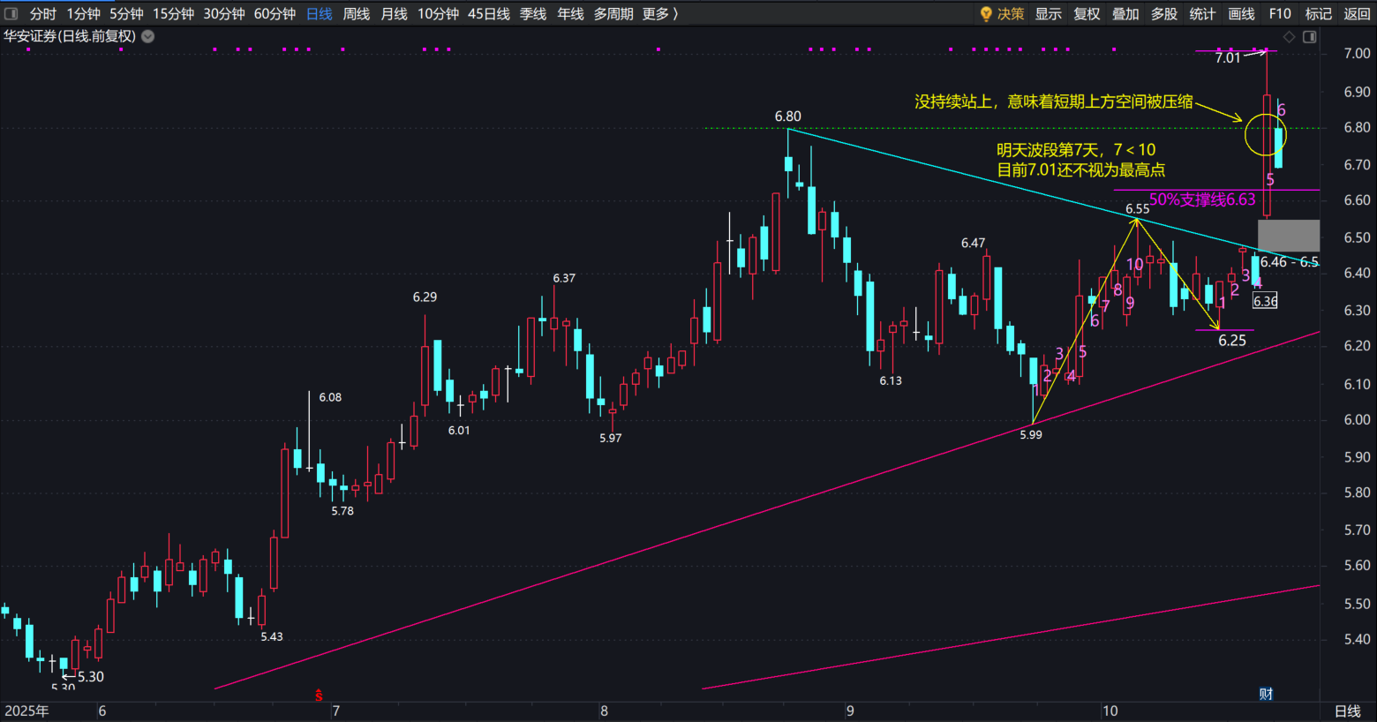This screenshot has height=722, width=1377.
Task: Click the diamond marker icon above the chart
Action: pos(1290,37)
